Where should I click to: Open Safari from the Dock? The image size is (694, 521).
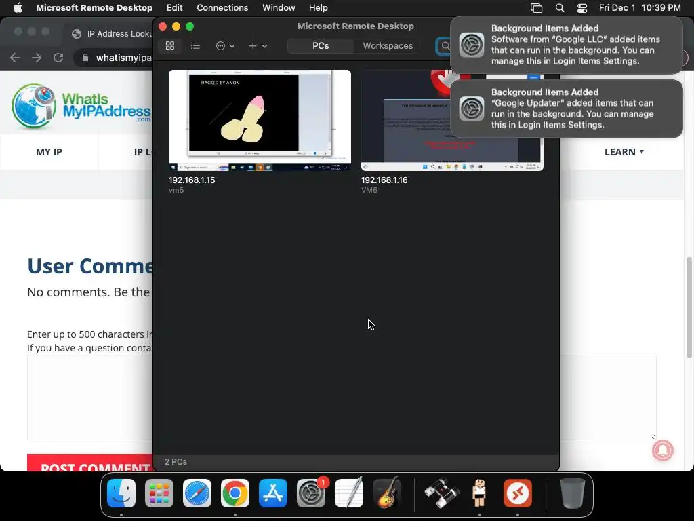[x=197, y=493]
